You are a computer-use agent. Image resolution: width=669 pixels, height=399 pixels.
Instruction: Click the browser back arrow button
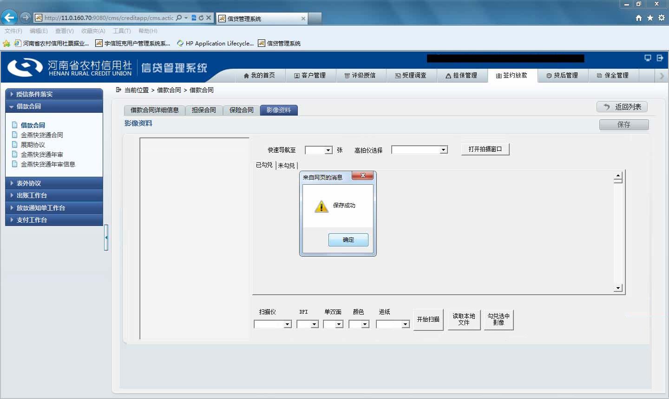point(9,18)
